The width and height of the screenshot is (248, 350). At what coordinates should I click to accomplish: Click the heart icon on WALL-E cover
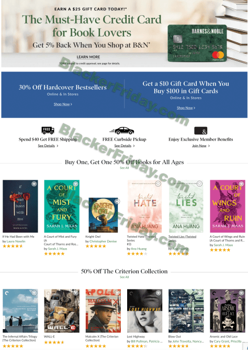(x=75, y=293)
